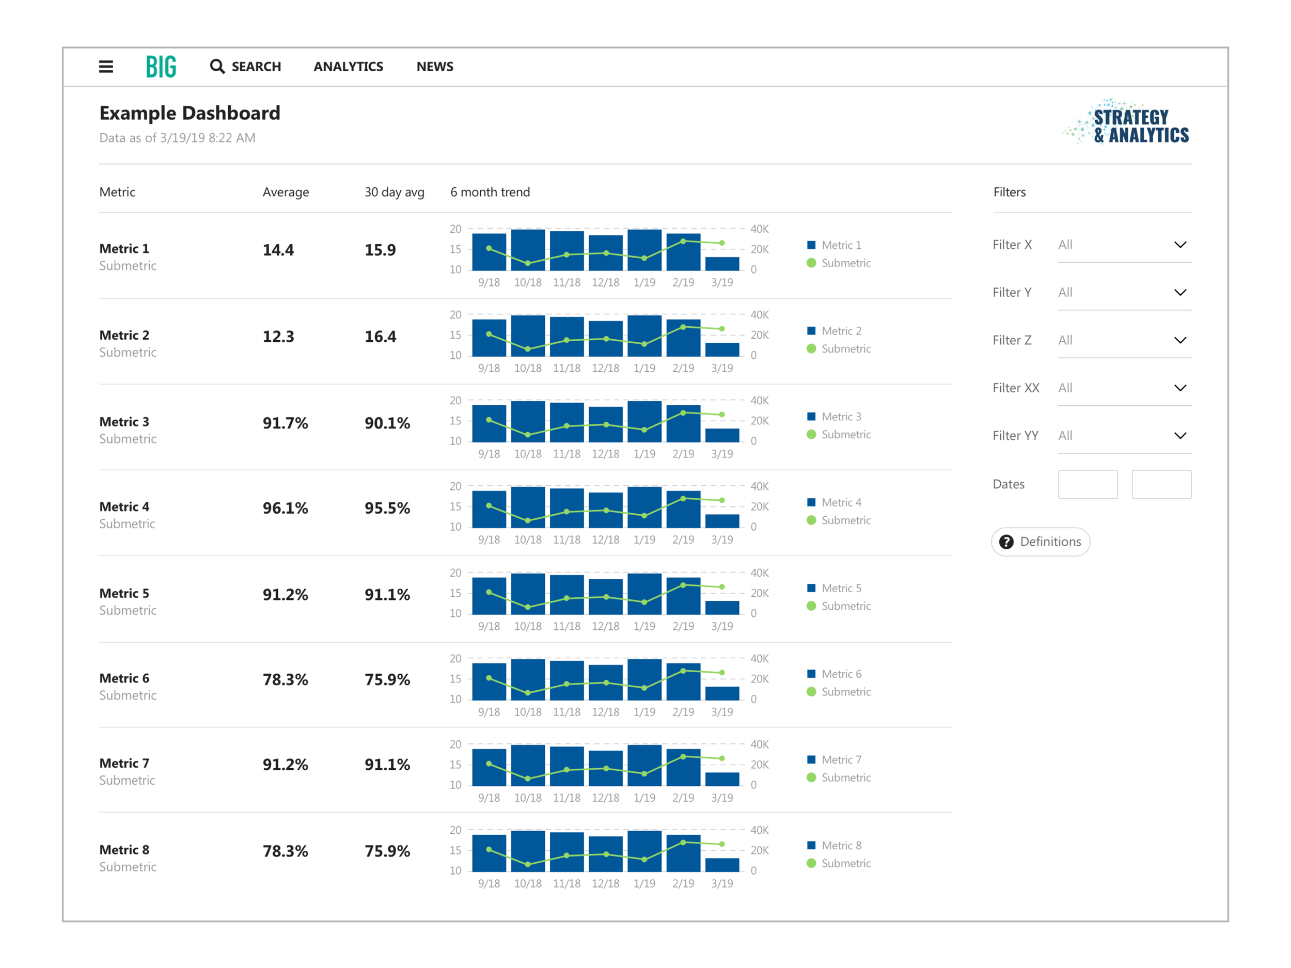Expand the Filter XX dropdown

click(x=1179, y=388)
